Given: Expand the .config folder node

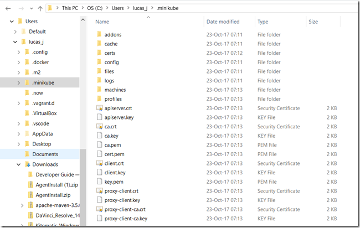Looking at the screenshot, I should pos(19,52).
